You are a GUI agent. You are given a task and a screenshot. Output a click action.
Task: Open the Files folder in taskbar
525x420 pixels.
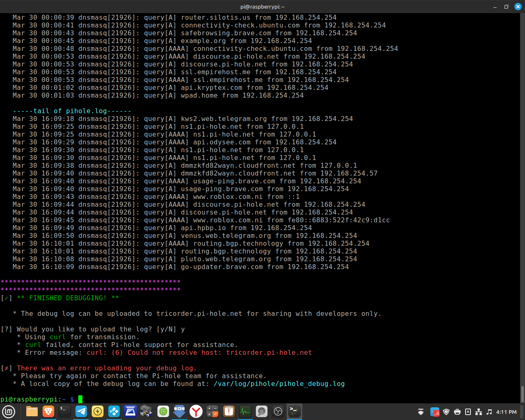32,411
